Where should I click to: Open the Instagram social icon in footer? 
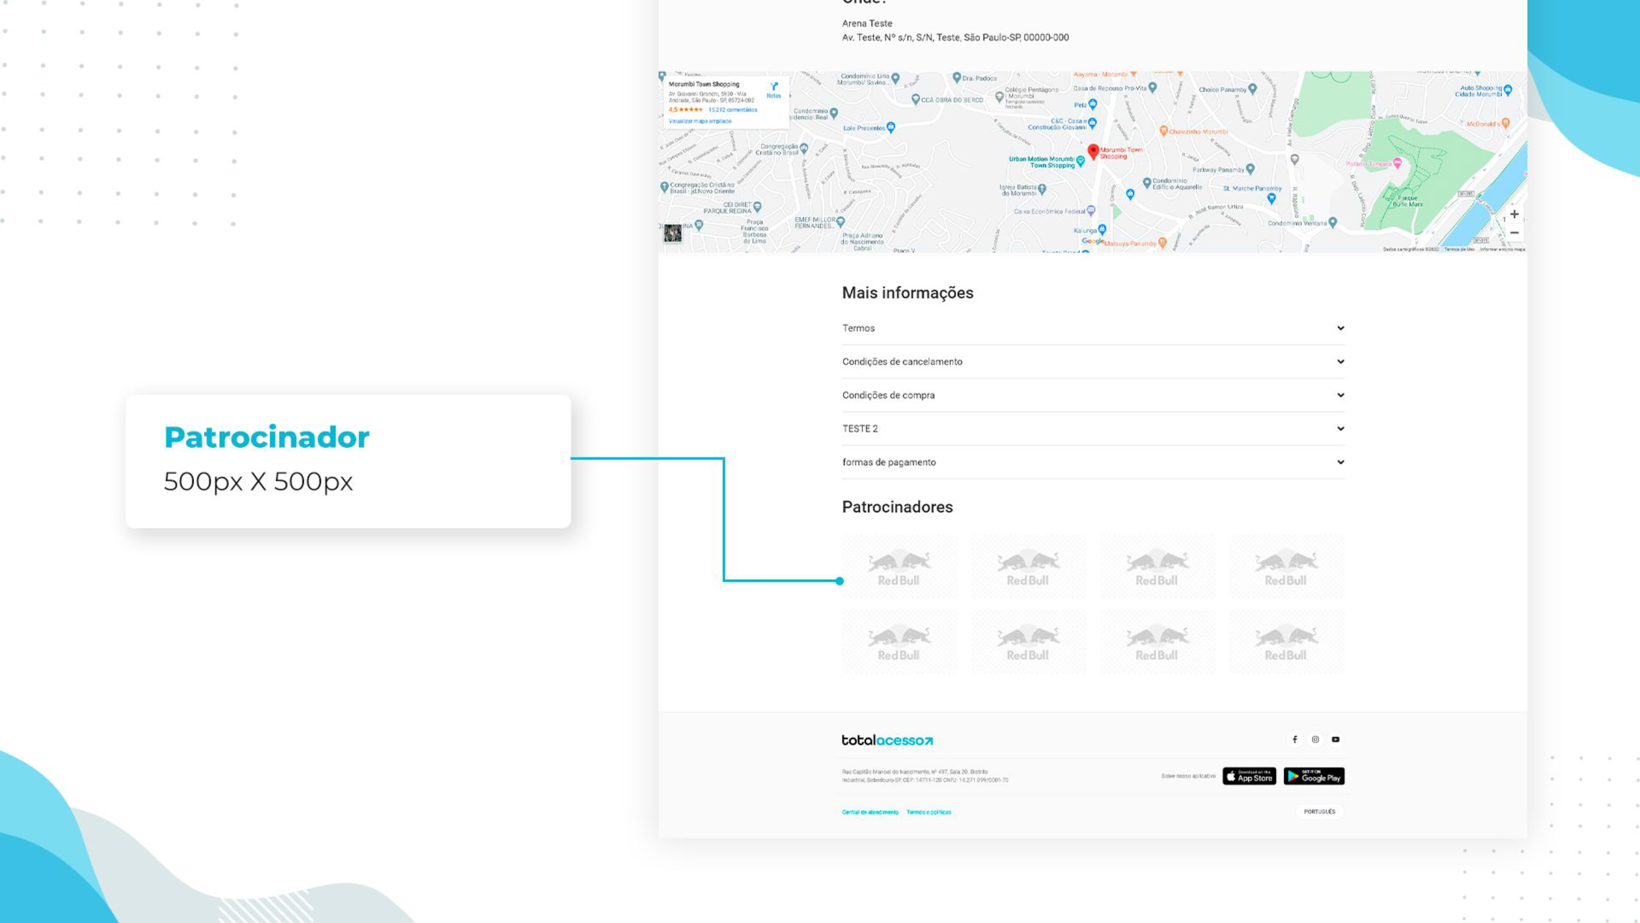(1315, 739)
